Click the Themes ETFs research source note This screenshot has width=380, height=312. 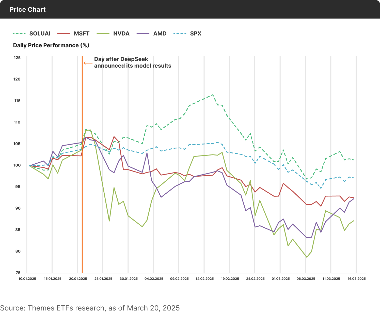90,308
